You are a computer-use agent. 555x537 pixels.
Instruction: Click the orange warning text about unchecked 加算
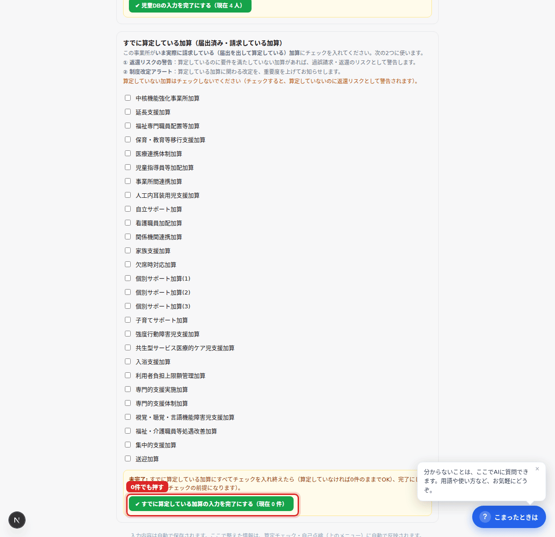[x=272, y=81]
